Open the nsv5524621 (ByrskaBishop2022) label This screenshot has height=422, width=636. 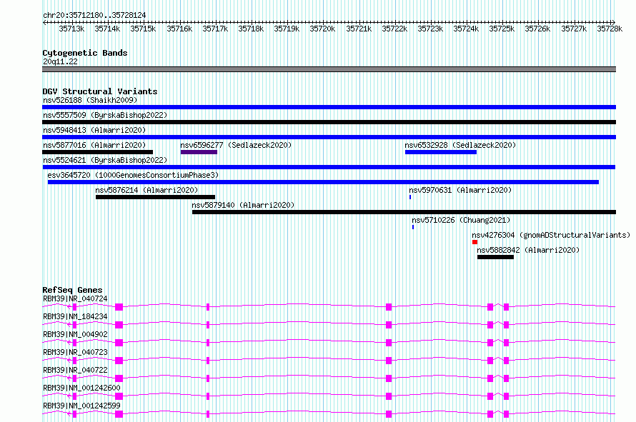tap(105, 160)
